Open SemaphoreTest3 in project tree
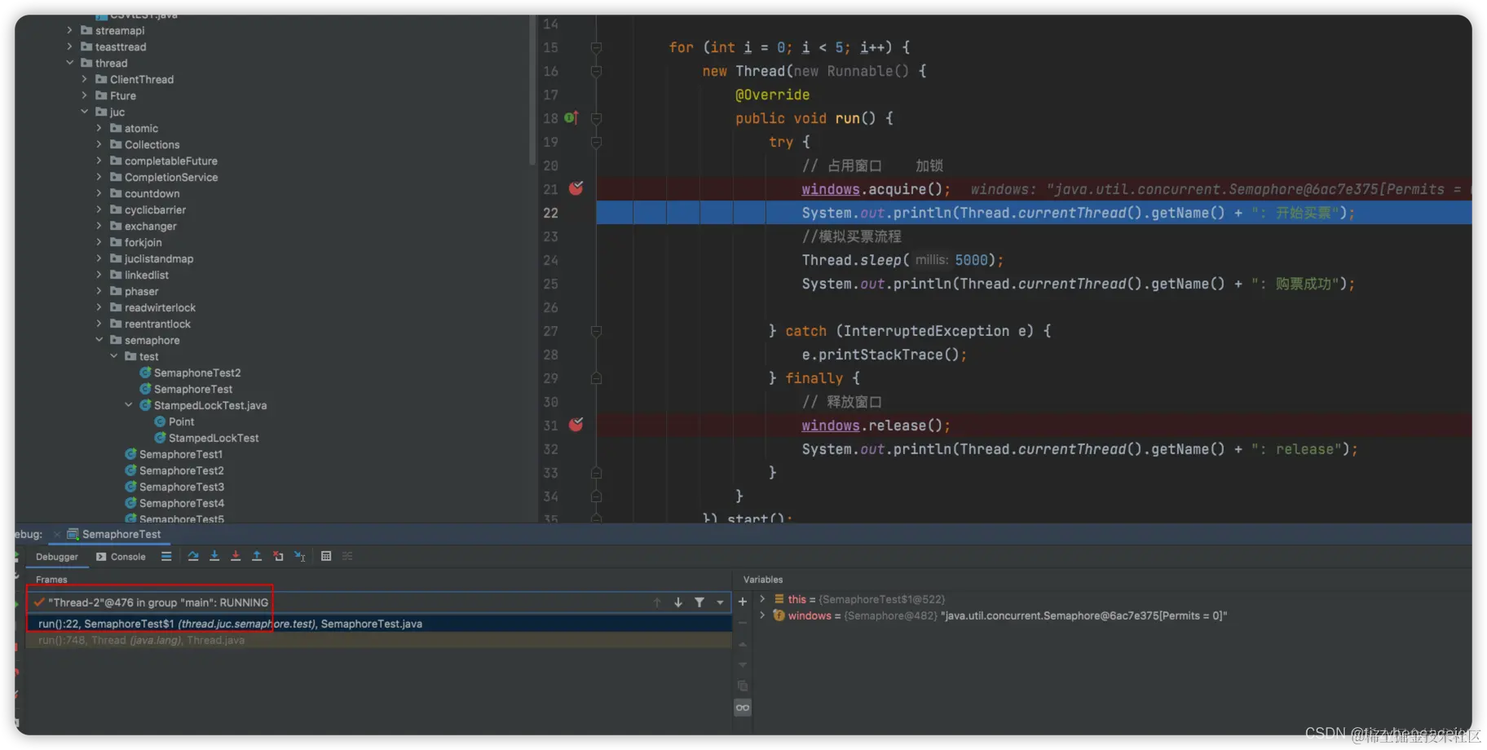The height and width of the screenshot is (750, 1487). [181, 487]
